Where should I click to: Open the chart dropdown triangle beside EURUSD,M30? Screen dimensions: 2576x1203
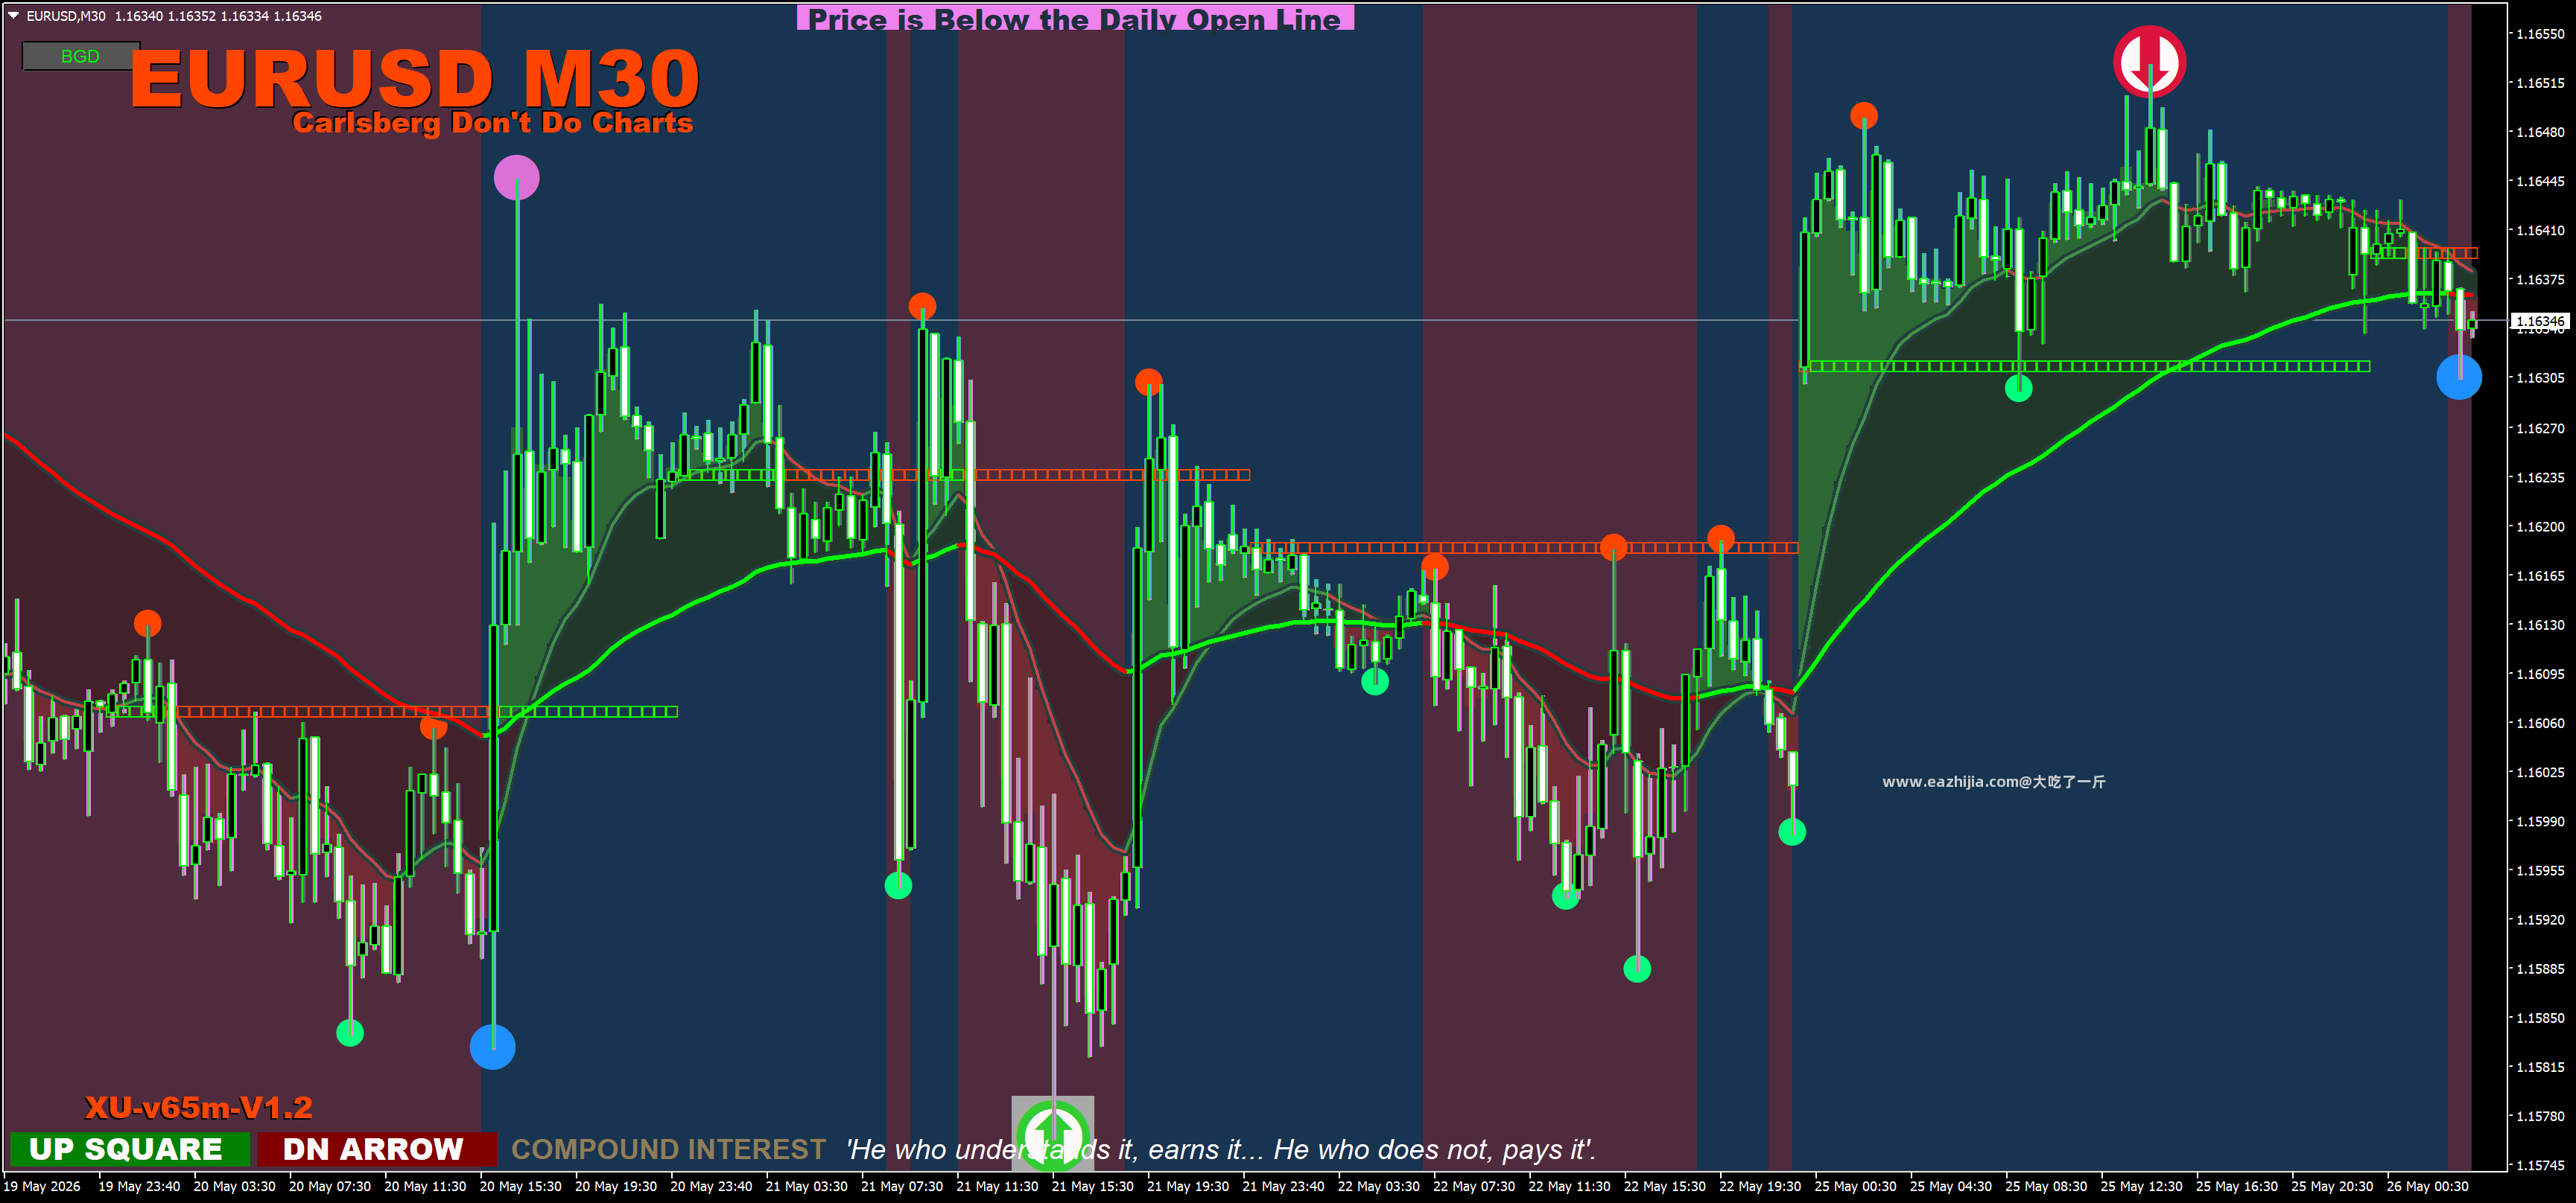coord(13,15)
